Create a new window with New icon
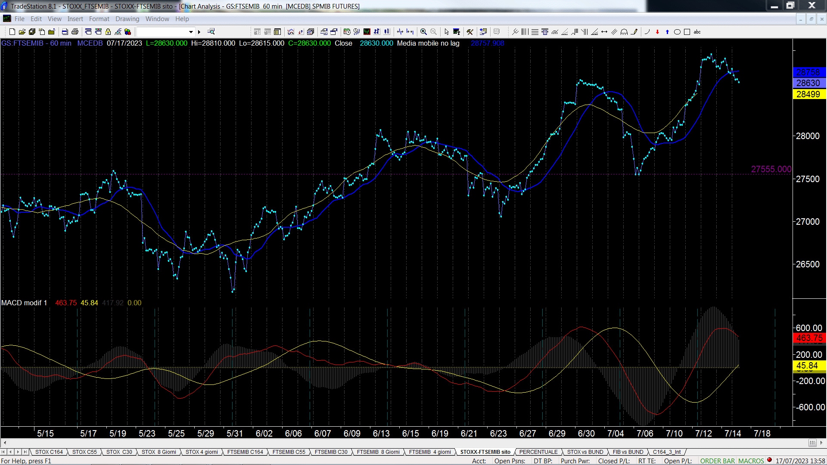This screenshot has height=465, width=827. 12,32
